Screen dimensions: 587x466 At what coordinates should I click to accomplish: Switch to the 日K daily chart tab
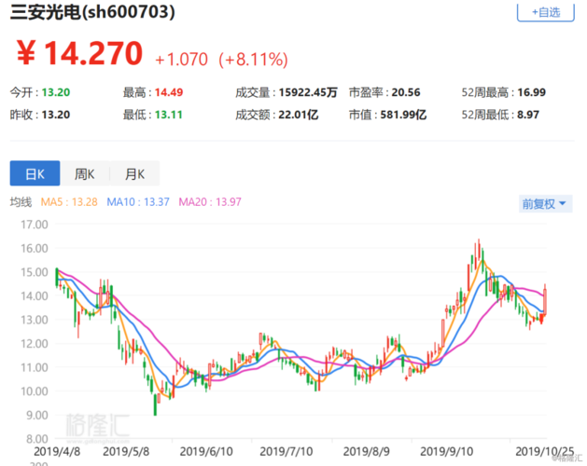35,173
